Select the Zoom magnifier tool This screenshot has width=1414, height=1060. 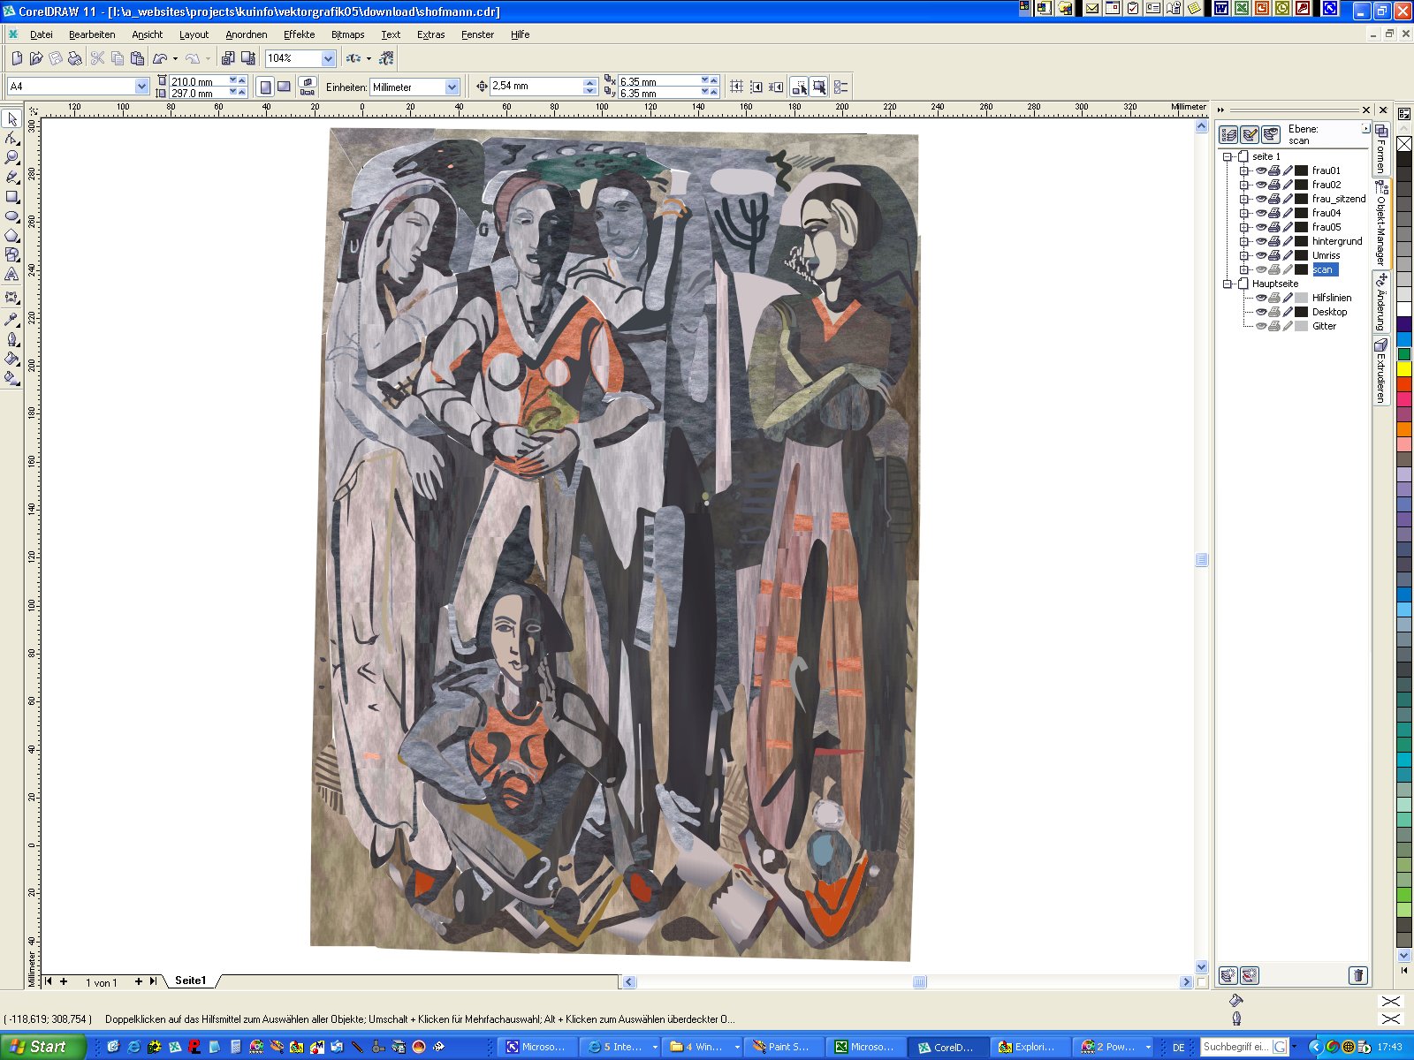tap(11, 157)
